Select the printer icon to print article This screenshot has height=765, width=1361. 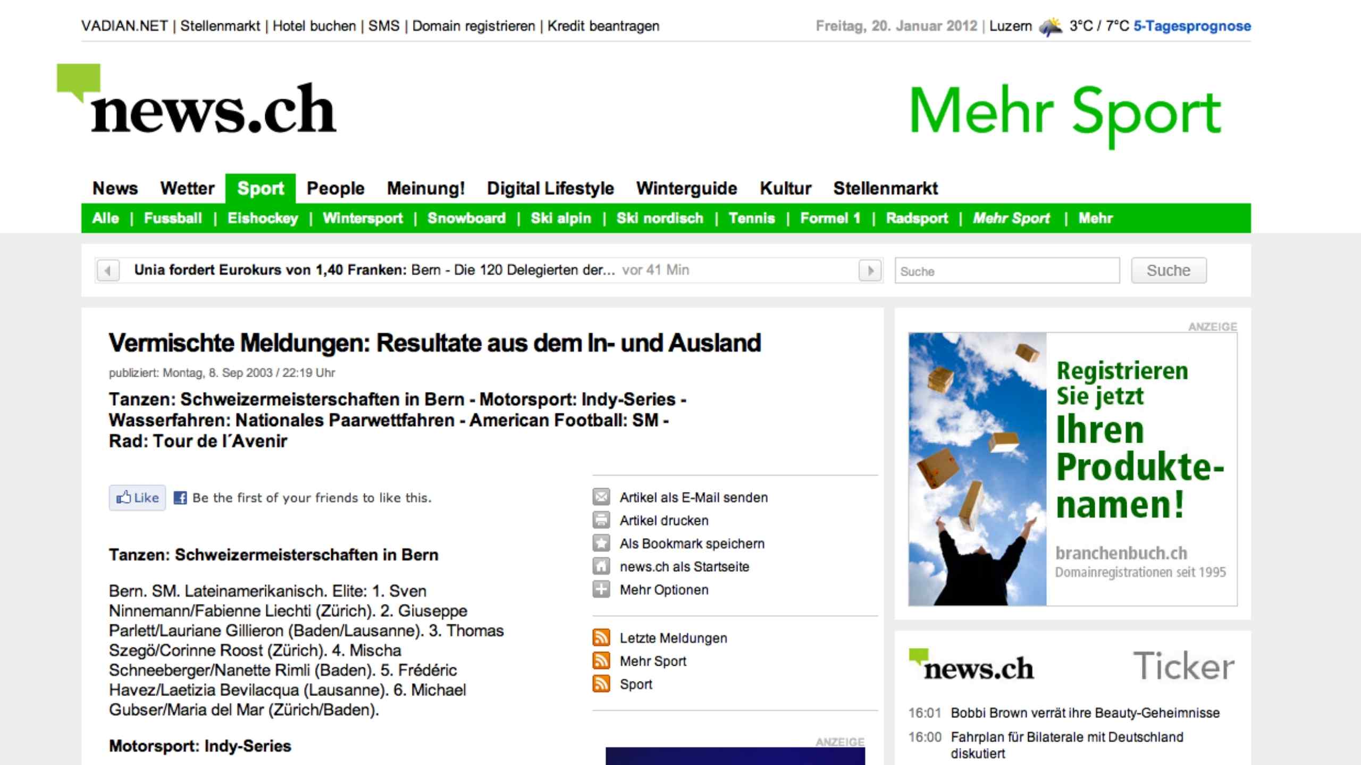(601, 520)
